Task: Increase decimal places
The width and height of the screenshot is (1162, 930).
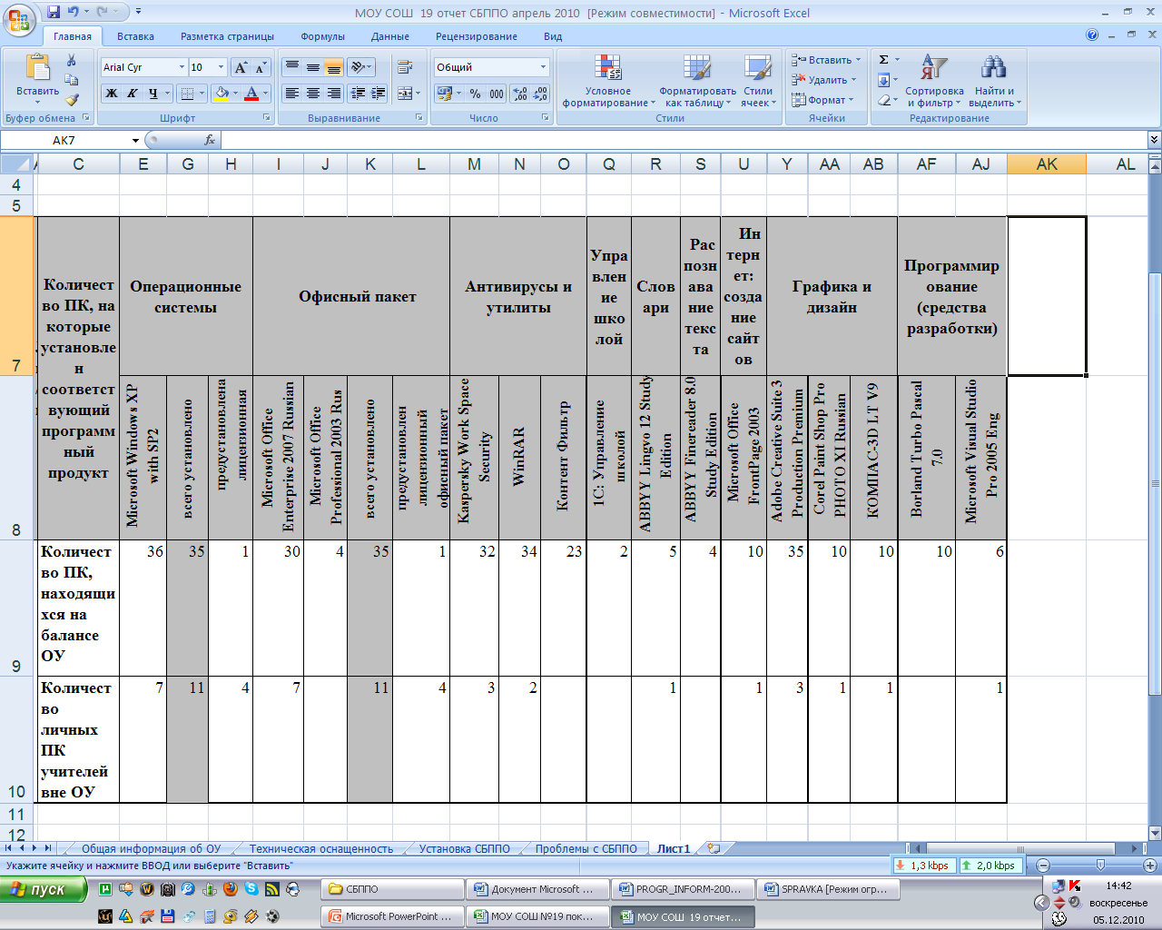Action: click(520, 93)
